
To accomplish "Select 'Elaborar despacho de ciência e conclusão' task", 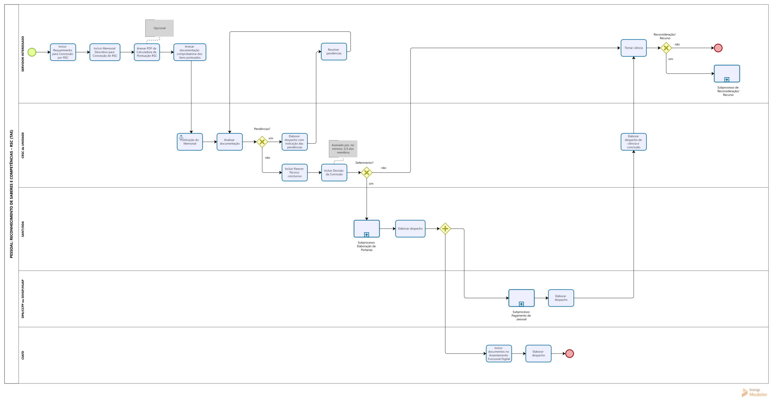I will 633,142.
